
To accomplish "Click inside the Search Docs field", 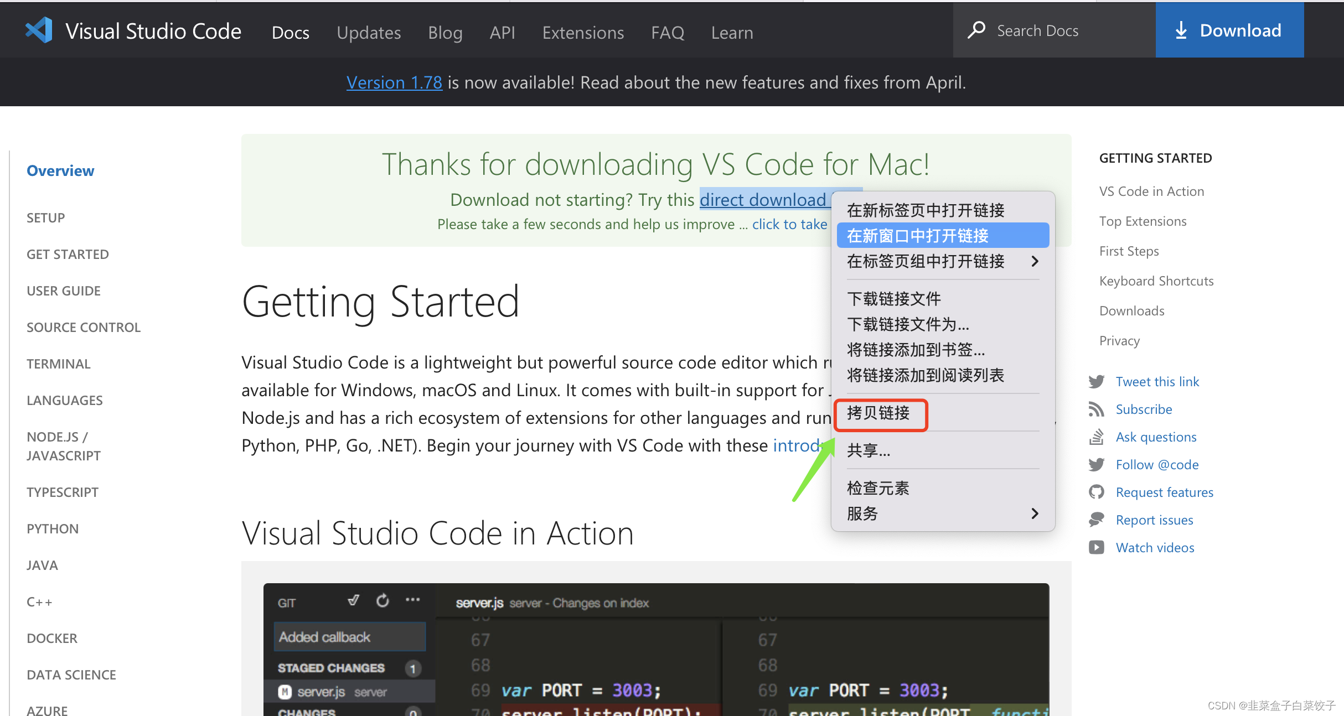I will coord(1054,30).
